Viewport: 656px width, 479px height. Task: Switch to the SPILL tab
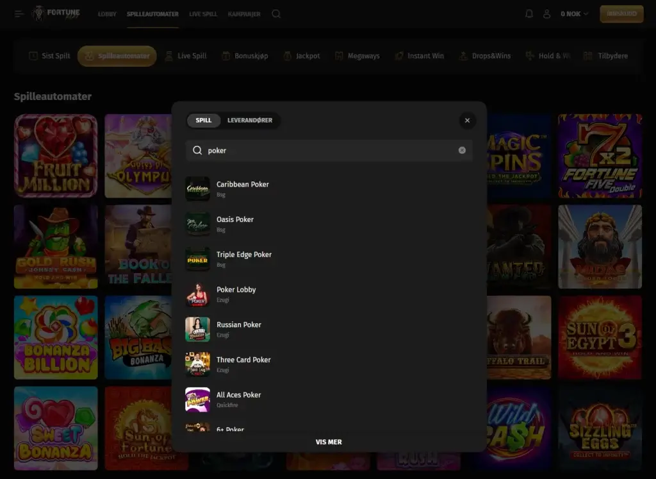[204, 120]
